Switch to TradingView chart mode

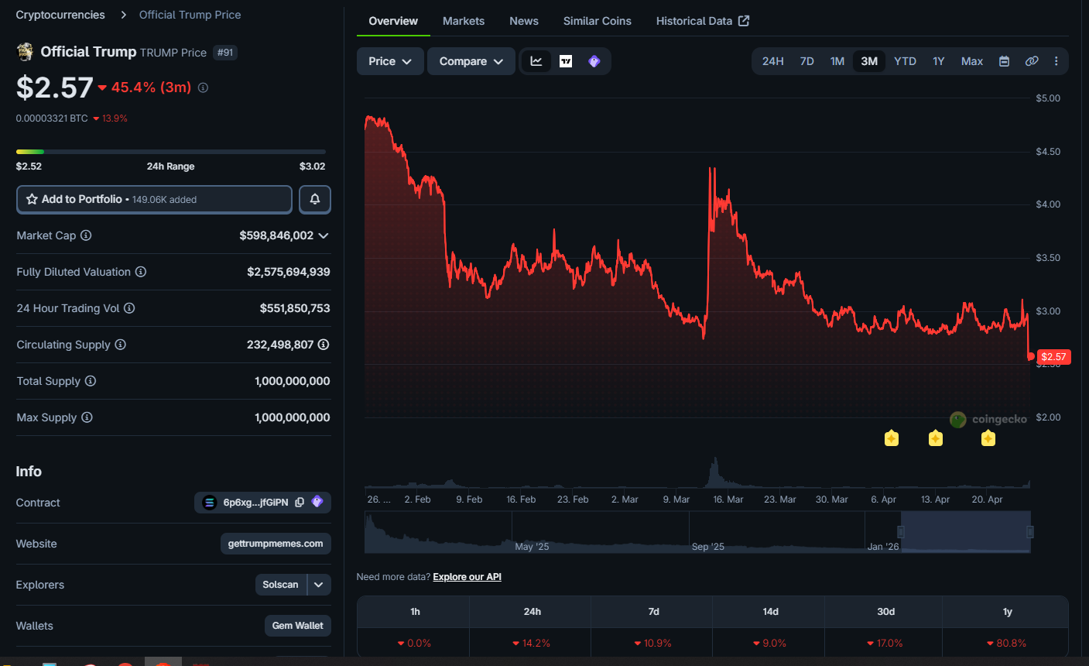click(x=566, y=61)
